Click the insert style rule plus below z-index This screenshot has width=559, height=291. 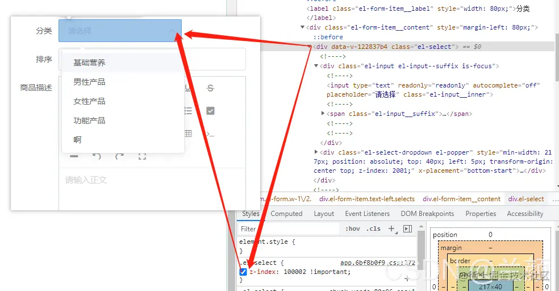pyautogui.click(x=407, y=278)
